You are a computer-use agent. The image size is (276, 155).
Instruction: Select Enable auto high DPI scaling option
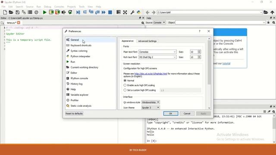(125, 85)
